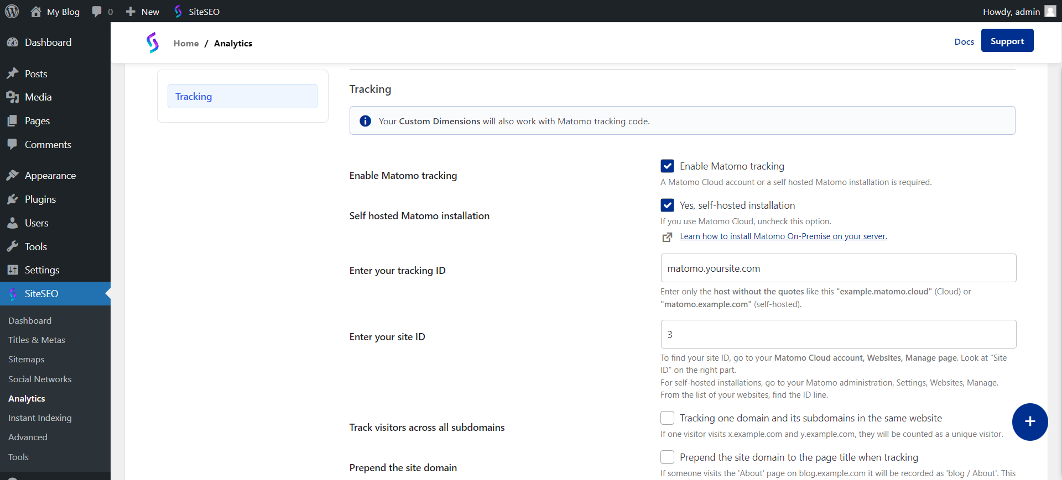
Task: Open SiteSEO Tools submenu item
Action: 18,457
